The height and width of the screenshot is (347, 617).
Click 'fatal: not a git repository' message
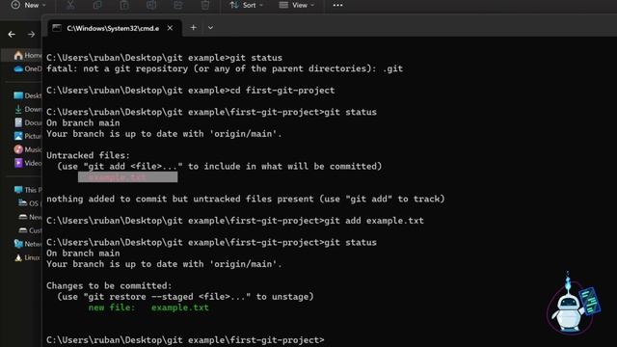coord(225,68)
